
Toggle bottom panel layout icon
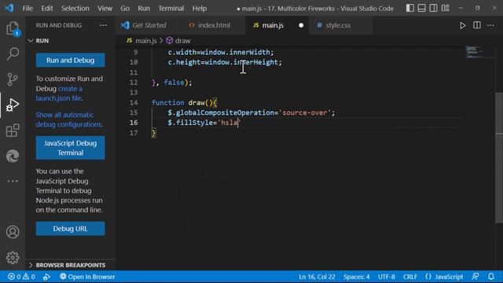coord(421,8)
